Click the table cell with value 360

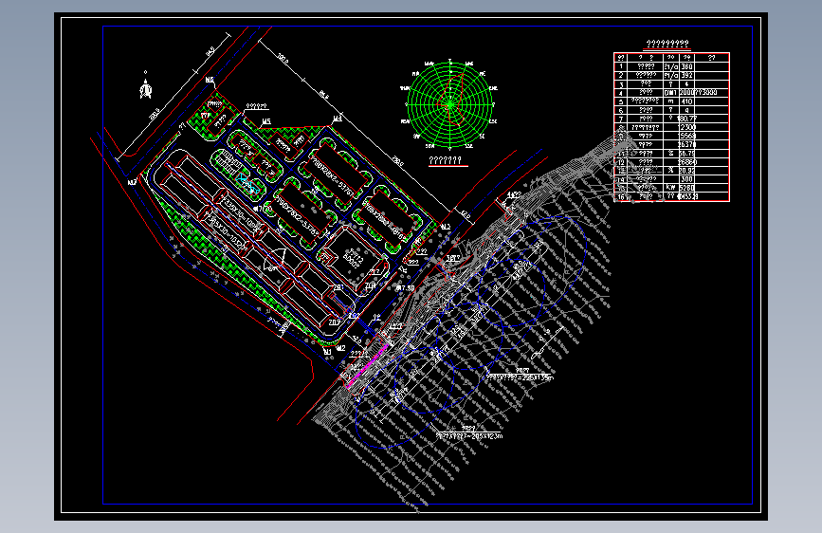[687, 66]
